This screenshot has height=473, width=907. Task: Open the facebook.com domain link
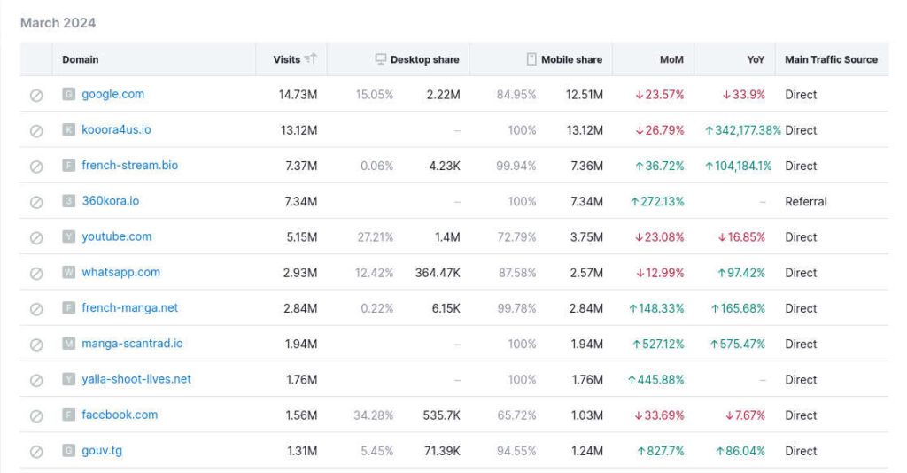(120, 415)
